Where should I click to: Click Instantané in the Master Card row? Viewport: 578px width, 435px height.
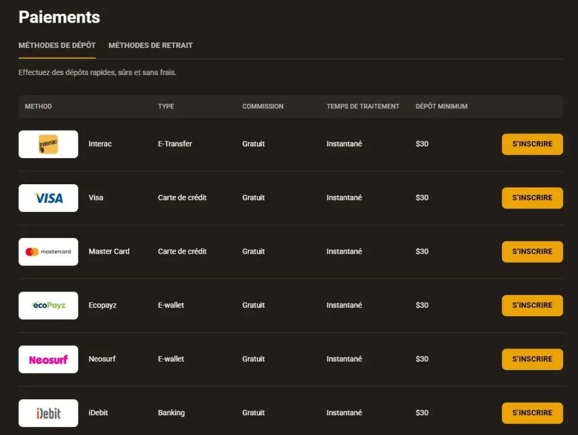coord(344,251)
